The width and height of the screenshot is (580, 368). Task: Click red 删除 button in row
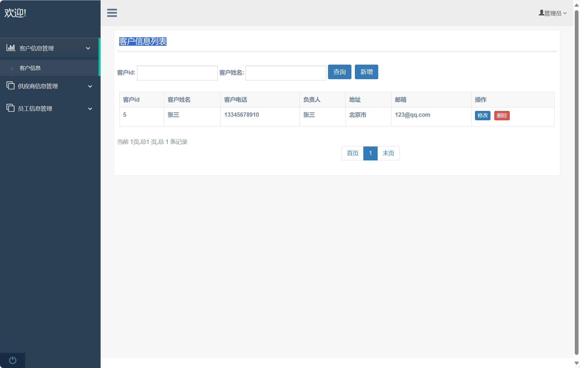(502, 116)
